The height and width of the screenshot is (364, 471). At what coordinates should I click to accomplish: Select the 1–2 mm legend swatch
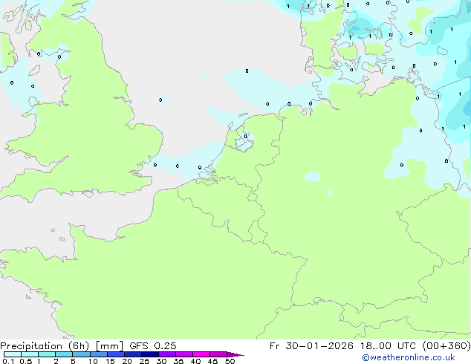coord(47,354)
